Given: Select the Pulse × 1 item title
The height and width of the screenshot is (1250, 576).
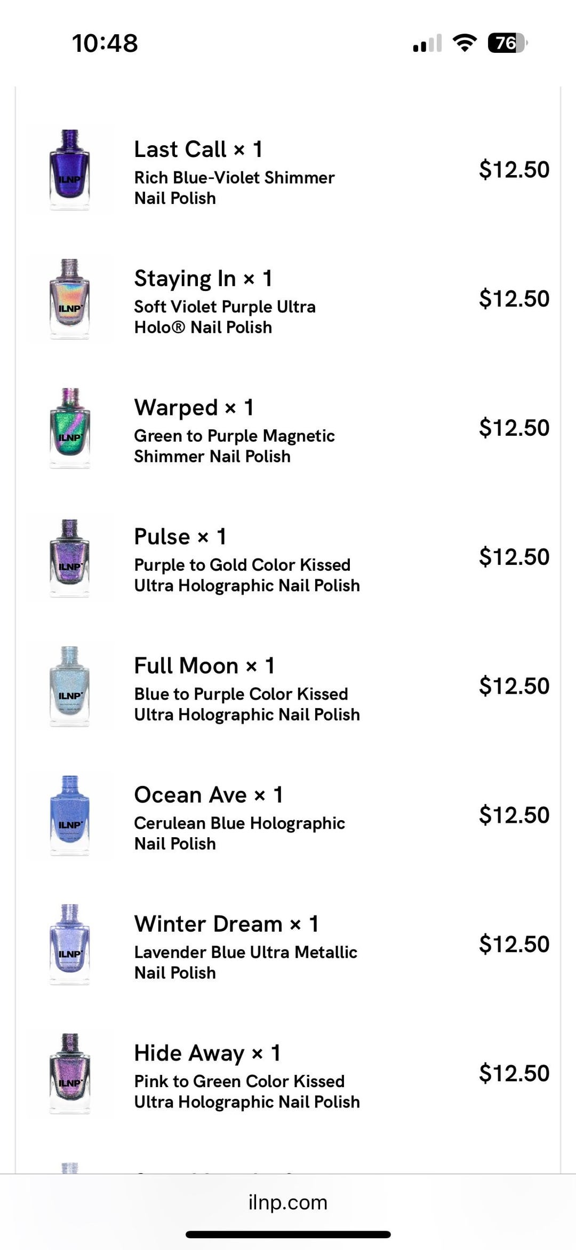Looking at the screenshot, I should coord(180,537).
